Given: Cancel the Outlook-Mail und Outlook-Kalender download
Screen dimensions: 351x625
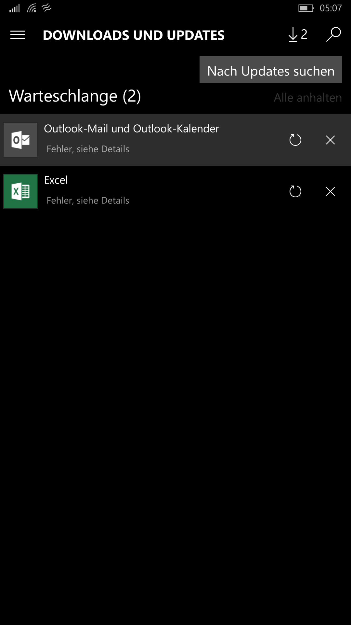Looking at the screenshot, I should (x=330, y=140).
